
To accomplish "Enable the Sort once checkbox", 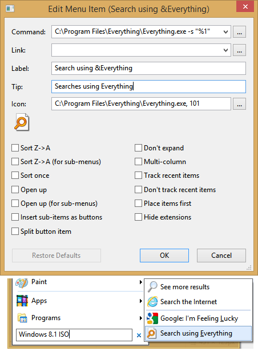I will pyautogui.click(x=15, y=175).
